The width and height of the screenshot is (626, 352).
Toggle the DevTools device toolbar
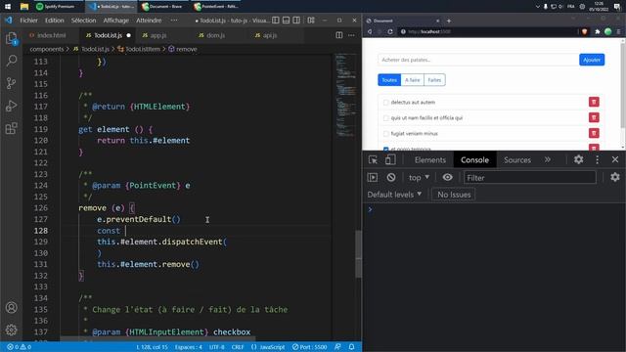click(x=390, y=159)
